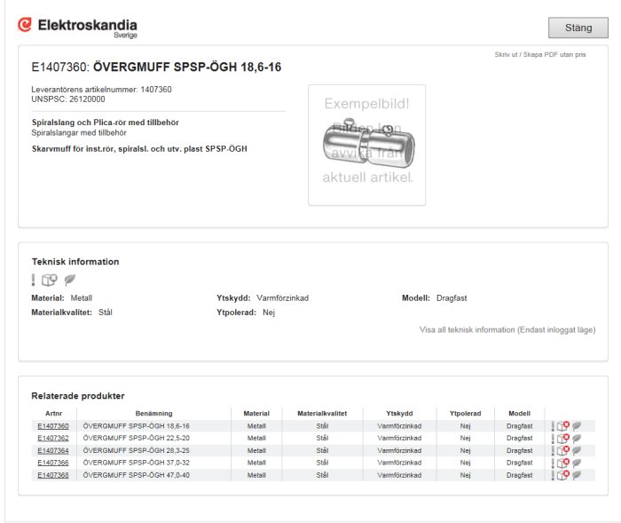
Task: Click leaf icon in E1407368 row
Action: point(577,475)
